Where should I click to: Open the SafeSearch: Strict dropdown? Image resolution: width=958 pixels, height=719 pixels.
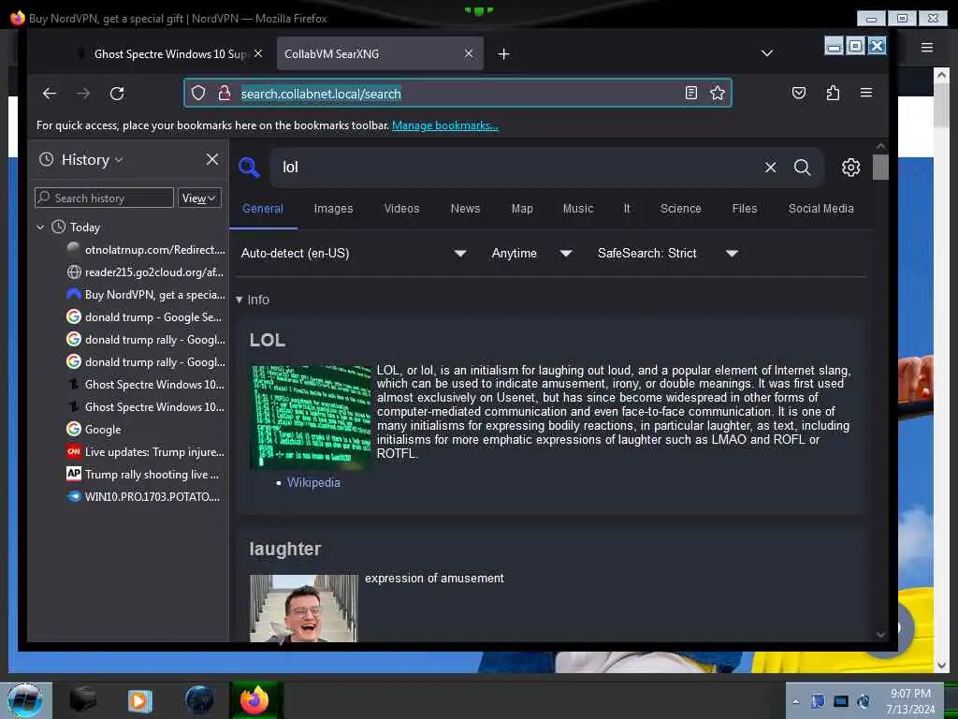[x=667, y=253]
